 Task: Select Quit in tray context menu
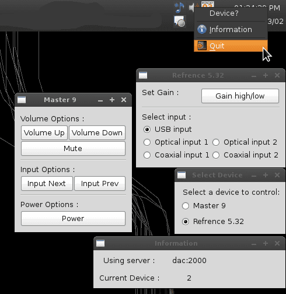pos(231,45)
